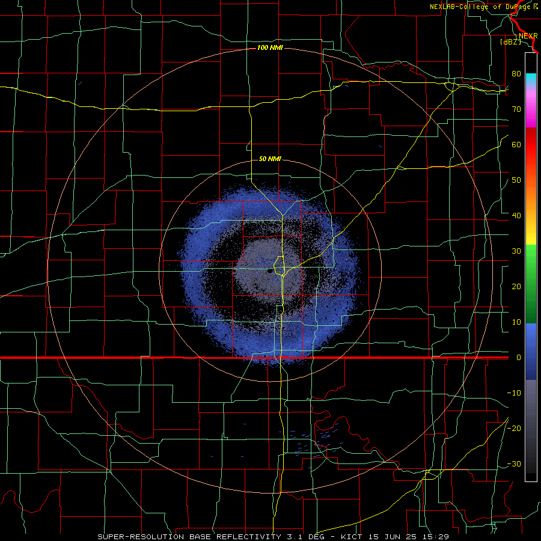Click the 30 value on the dBZ scale
541x541 pixels.
click(x=516, y=251)
